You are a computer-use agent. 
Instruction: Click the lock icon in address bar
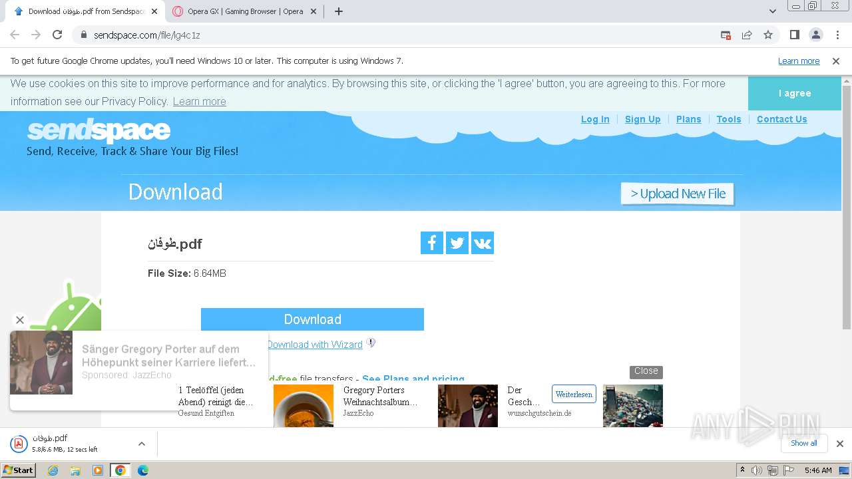click(x=84, y=35)
